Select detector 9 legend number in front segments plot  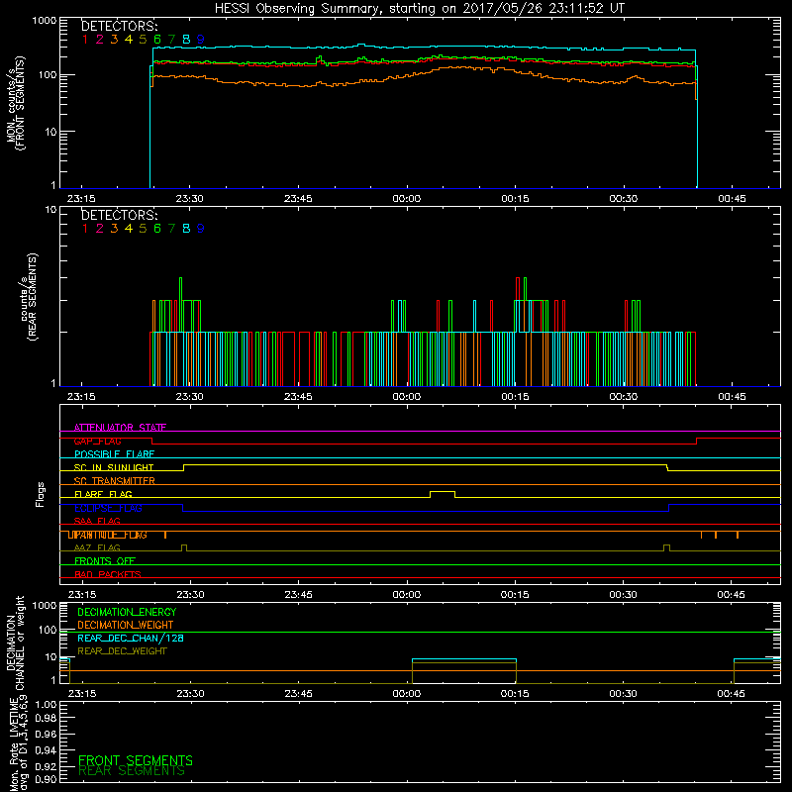(x=201, y=40)
